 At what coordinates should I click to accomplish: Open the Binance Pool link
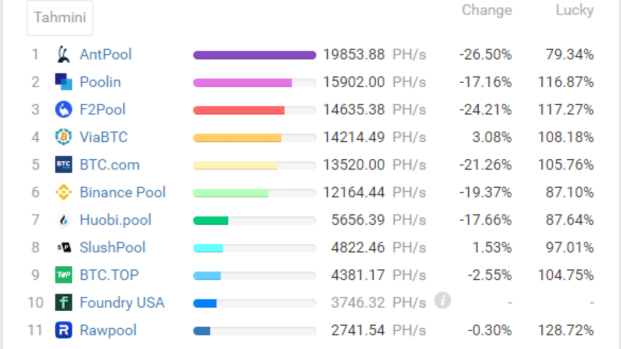[x=123, y=192]
